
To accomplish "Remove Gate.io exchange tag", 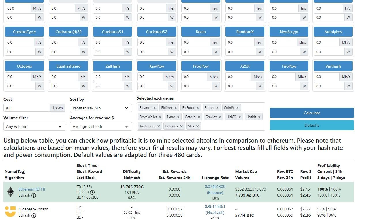I will coord(199,117).
